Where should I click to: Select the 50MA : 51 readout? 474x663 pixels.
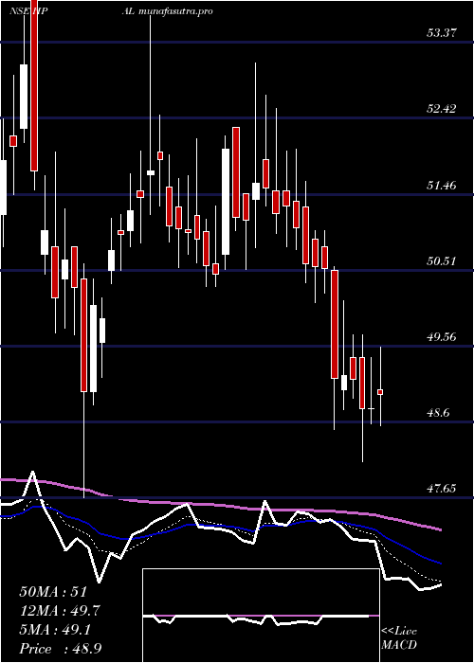(x=53, y=592)
